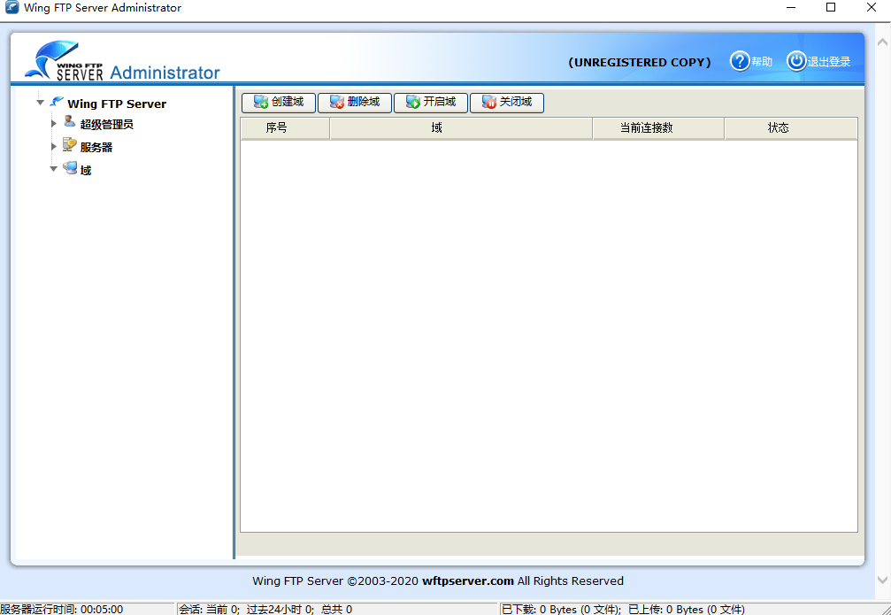Expand the 超级管理员 tree node arrow
Image resolution: width=891 pixels, height=615 pixels.
(x=54, y=123)
